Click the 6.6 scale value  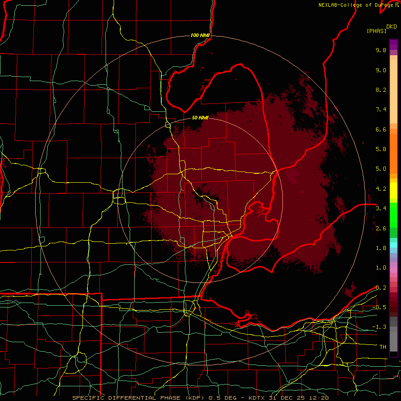381,129
